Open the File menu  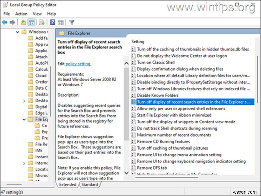pyautogui.click(x=7, y=14)
